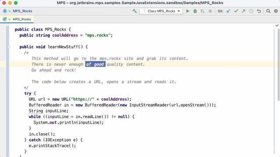The width and height of the screenshot is (280, 157).
Task: Click the in.close() statement
Action: coord(42,134)
